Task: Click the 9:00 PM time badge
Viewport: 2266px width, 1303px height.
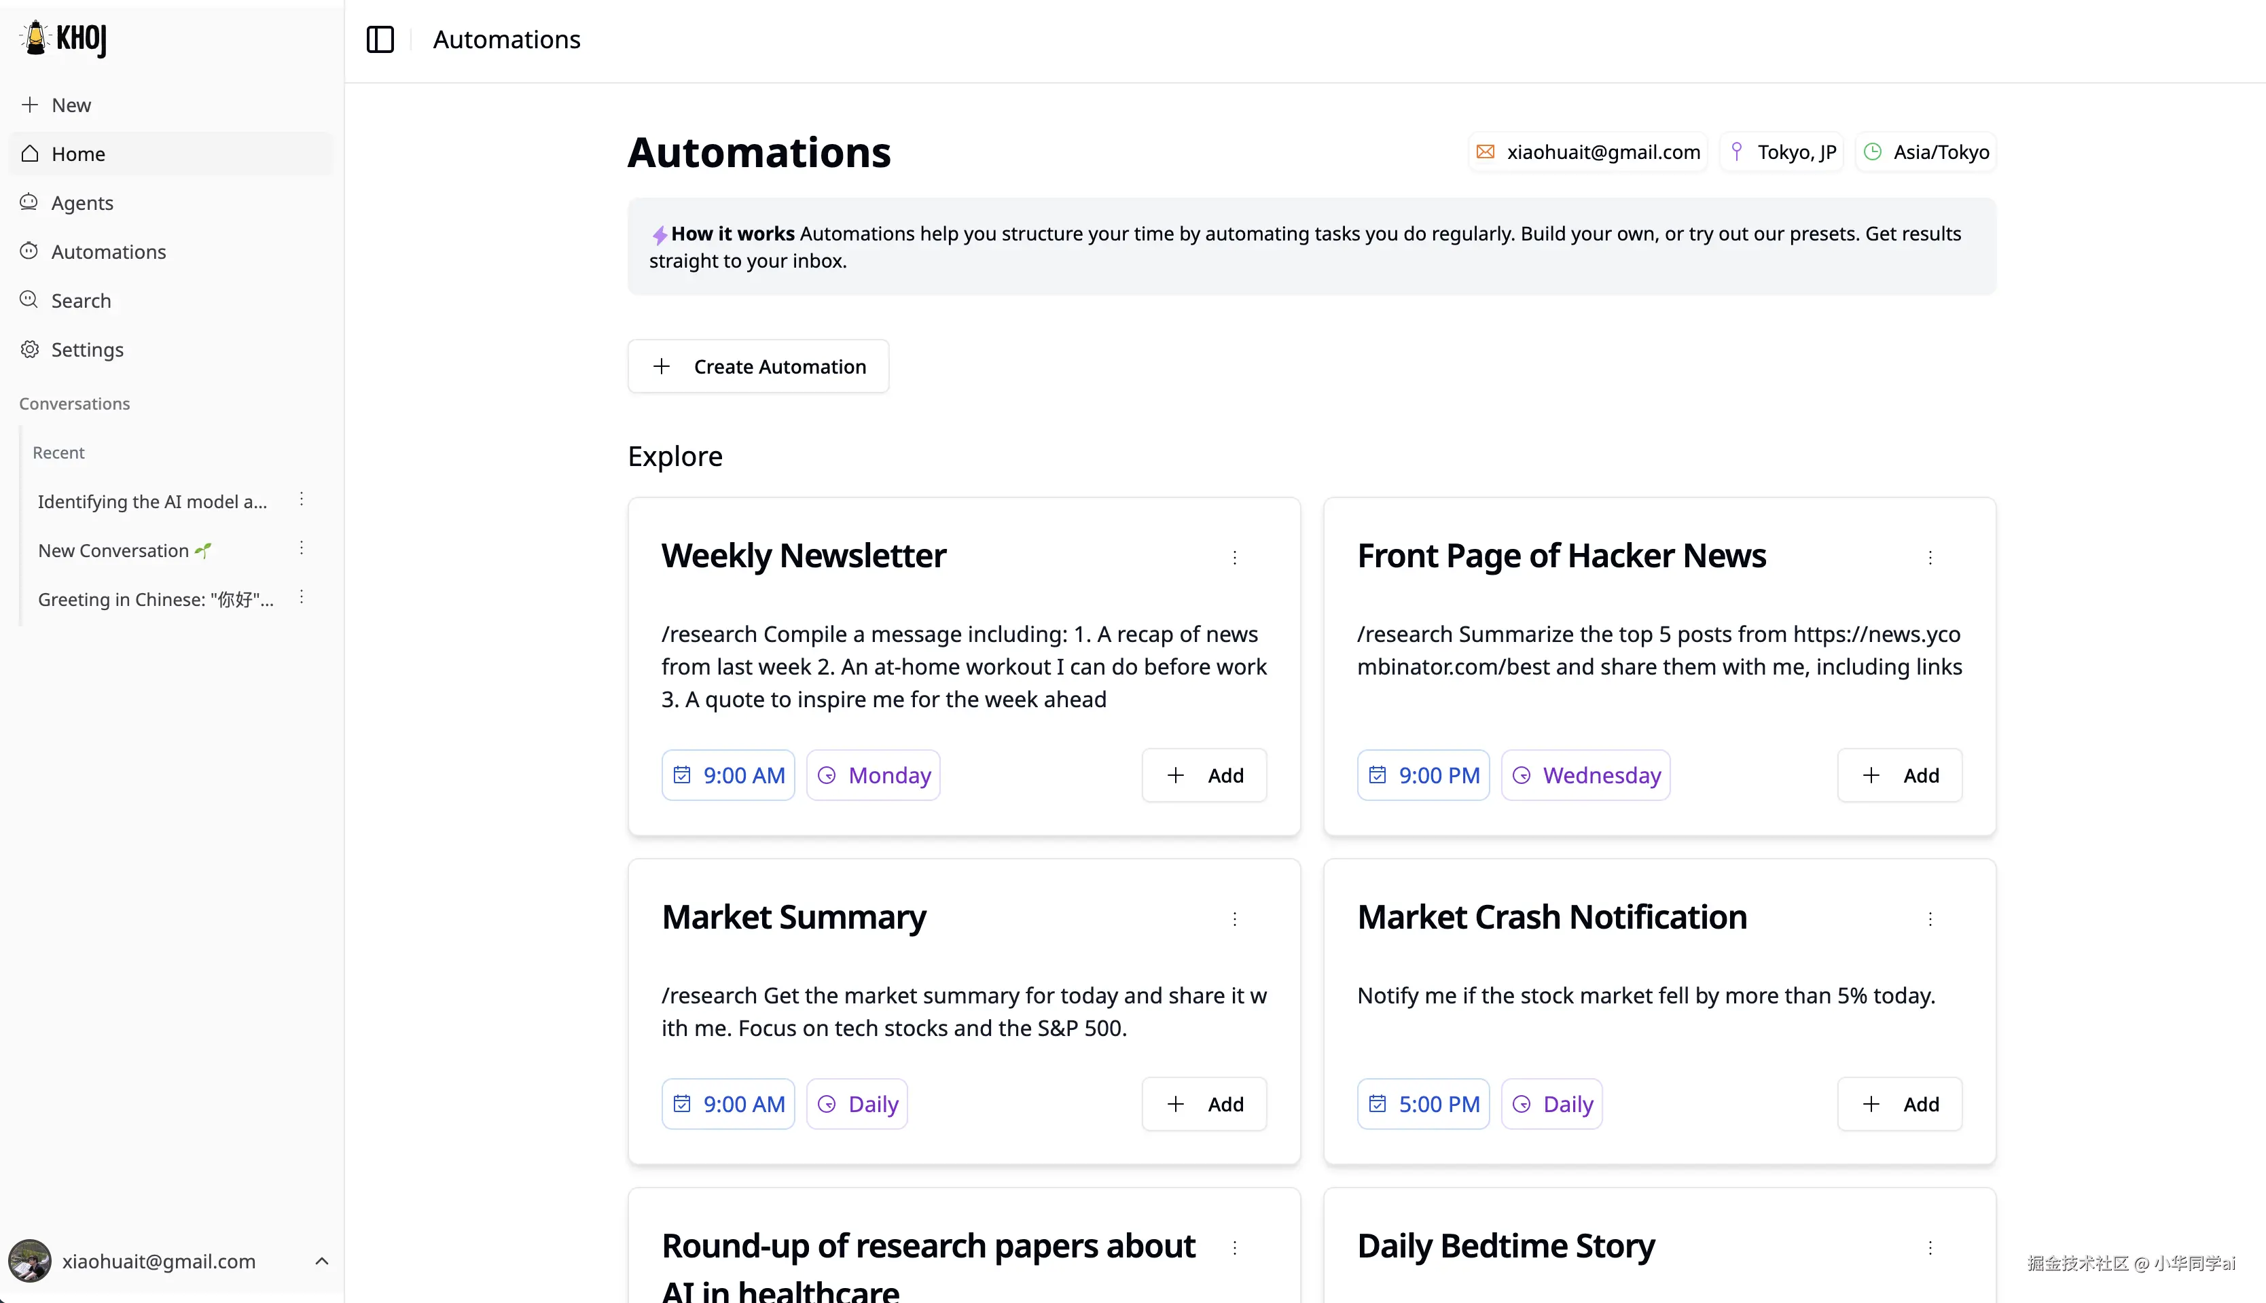Action: coord(1422,775)
